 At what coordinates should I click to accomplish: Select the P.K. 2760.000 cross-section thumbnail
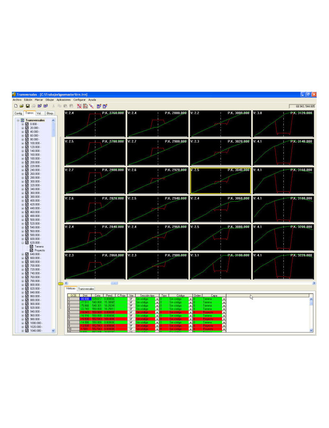point(95,124)
